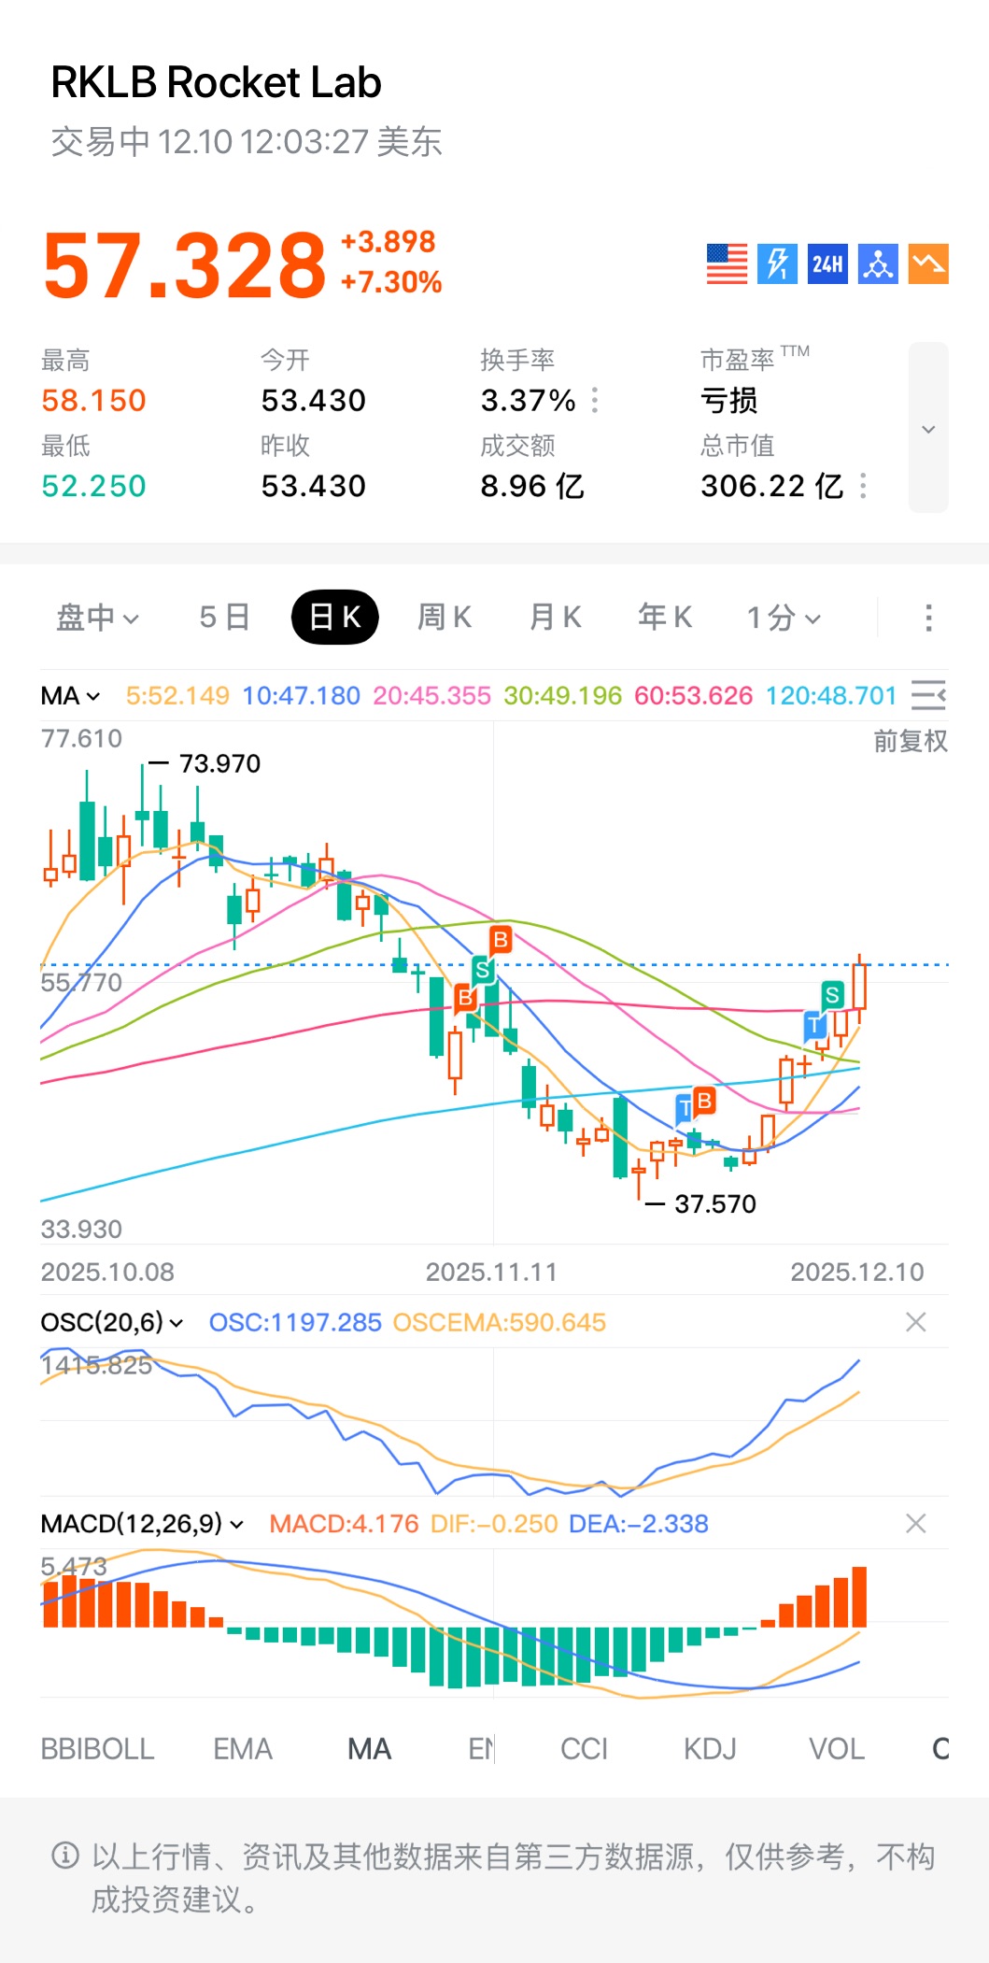
Task: Open the MA line settings icon
Action: pyautogui.click(x=928, y=695)
